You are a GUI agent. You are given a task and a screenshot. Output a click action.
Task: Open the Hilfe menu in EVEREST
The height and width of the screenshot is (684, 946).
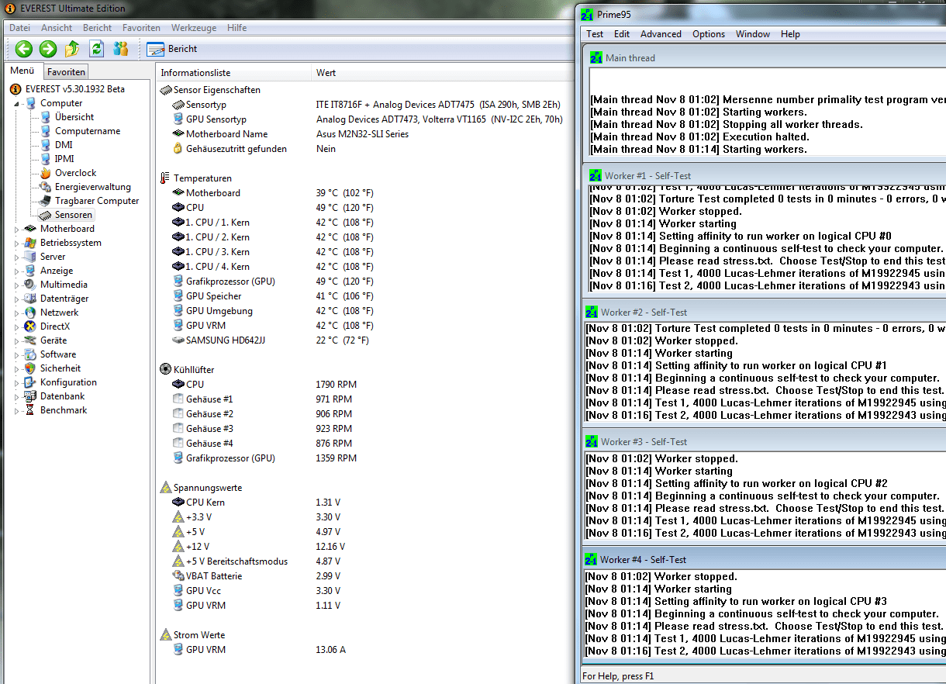point(237,28)
